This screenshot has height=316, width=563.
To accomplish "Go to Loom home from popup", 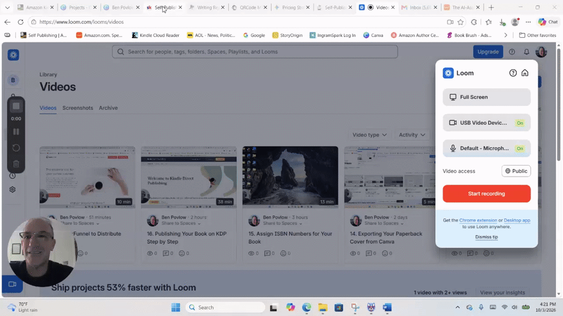I will 525,73.
